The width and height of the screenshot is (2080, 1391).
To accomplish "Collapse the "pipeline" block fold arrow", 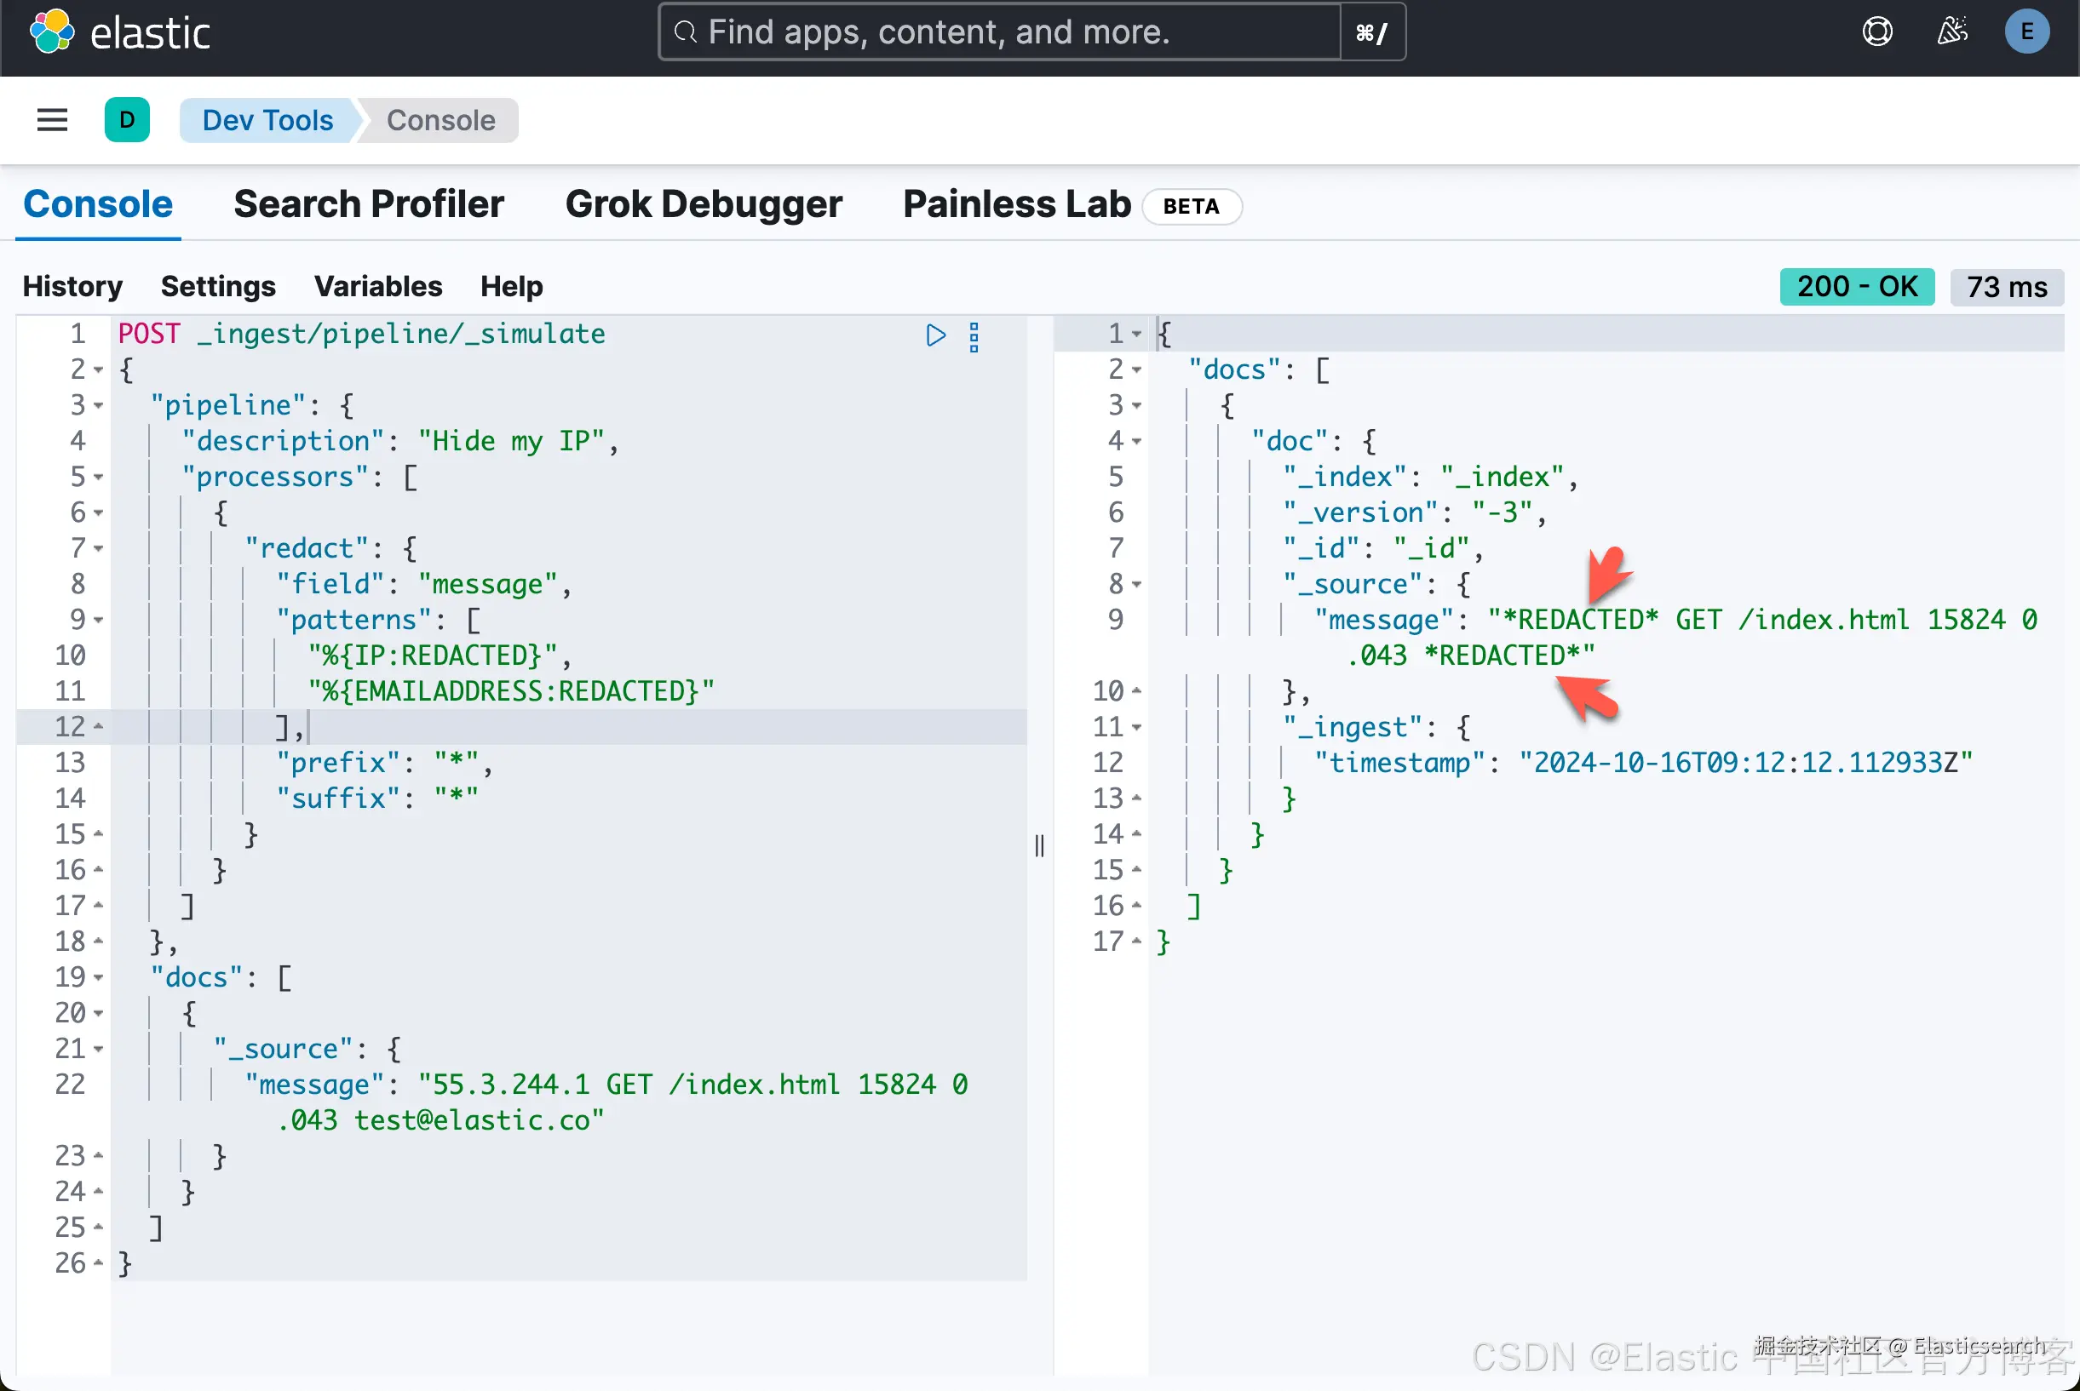I will tap(99, 406).
